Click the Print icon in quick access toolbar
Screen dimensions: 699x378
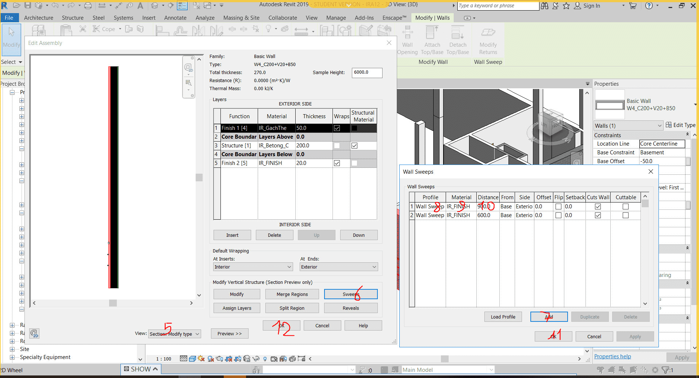[88, 5]
